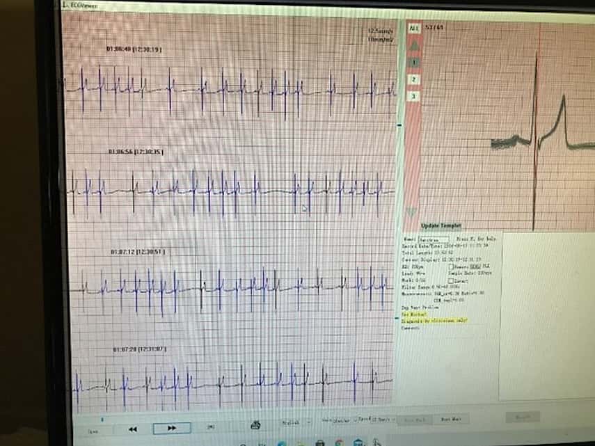Click the Update Template button
The image size is (595, 446).
point(441,226)
